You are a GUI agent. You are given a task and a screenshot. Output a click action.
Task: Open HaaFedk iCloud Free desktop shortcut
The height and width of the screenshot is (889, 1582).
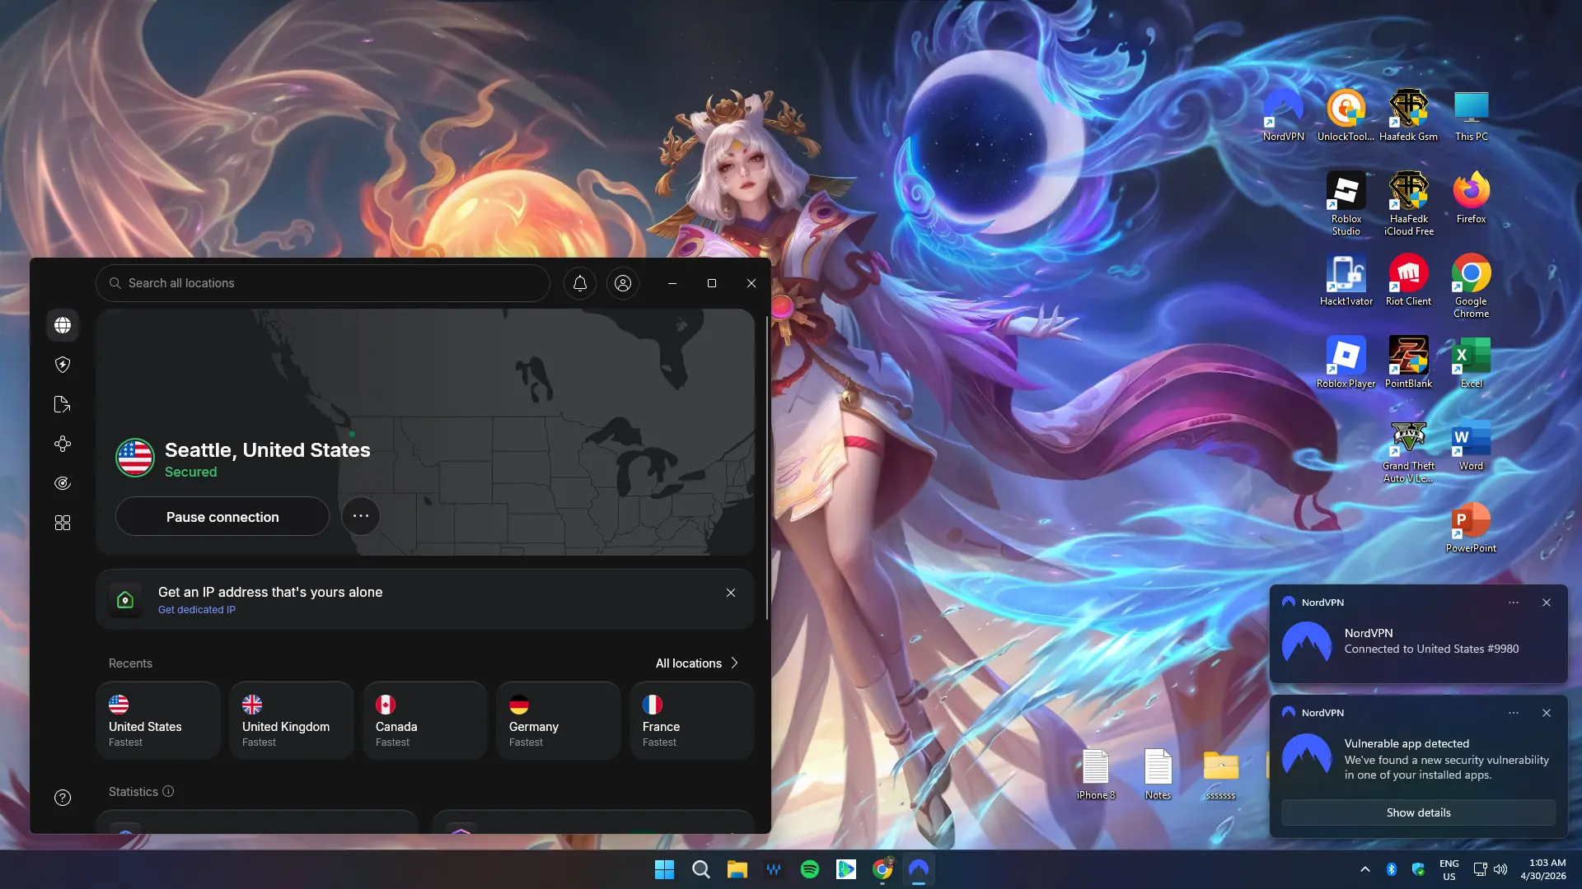1409,203
